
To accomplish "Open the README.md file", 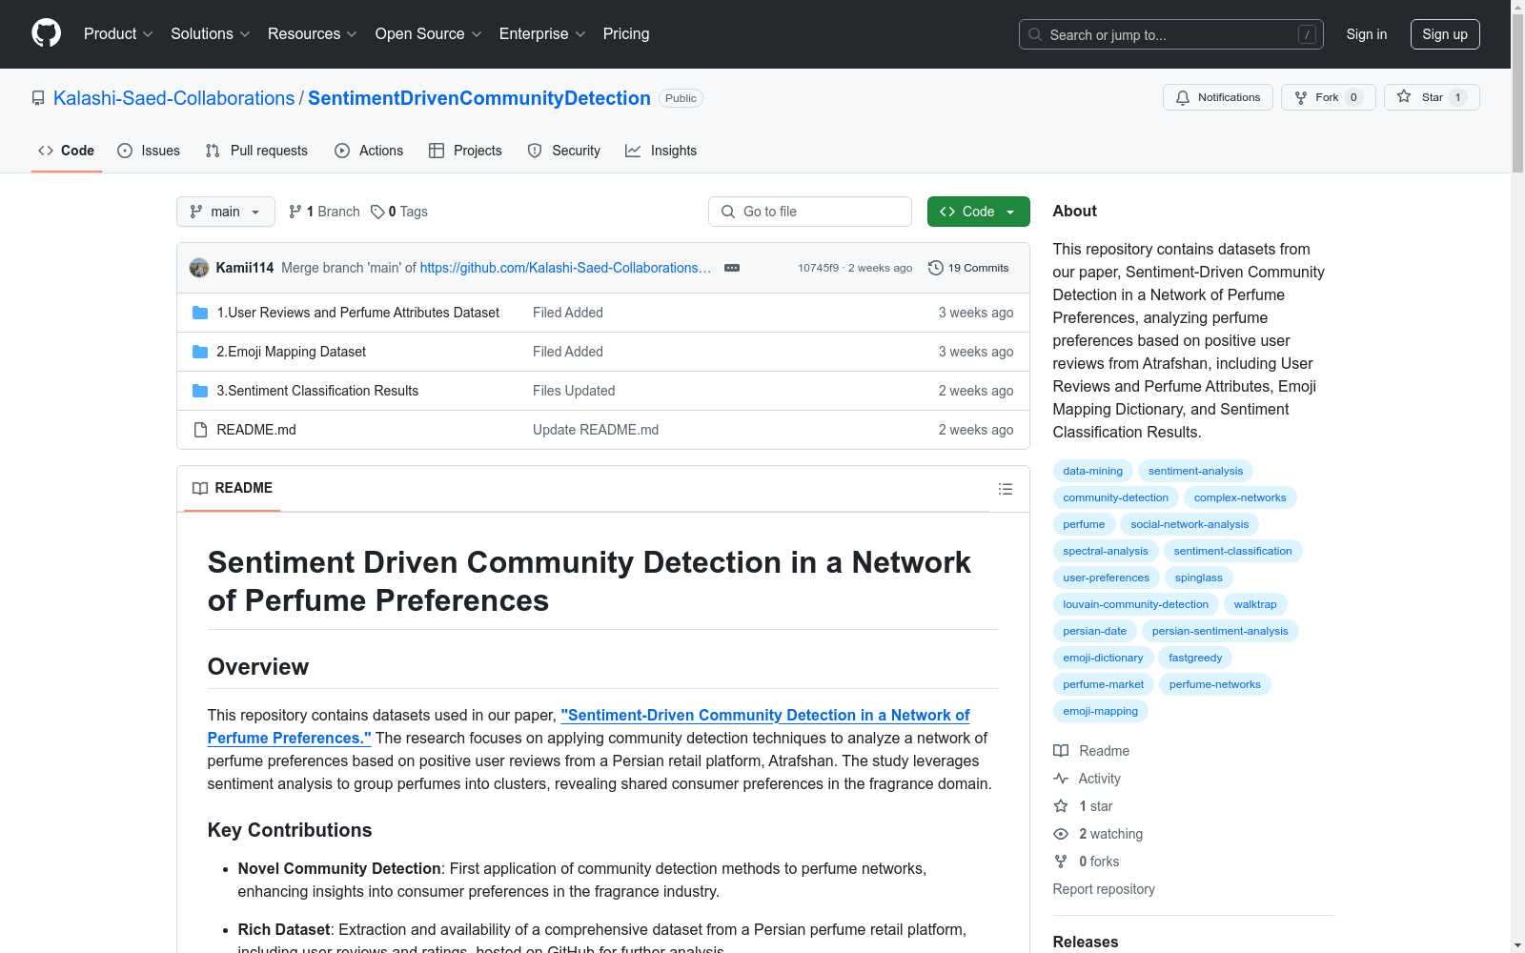I will point(256,430).
